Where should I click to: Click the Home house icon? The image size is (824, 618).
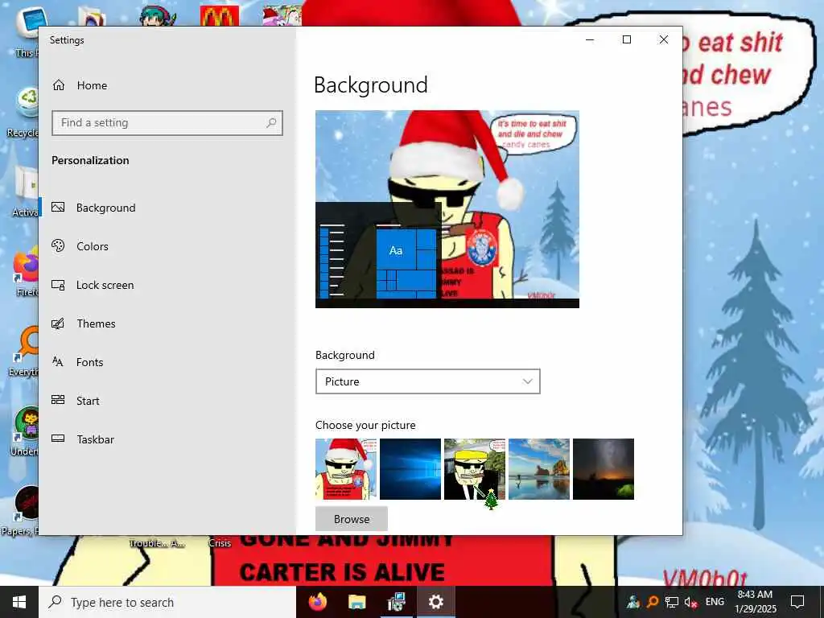[58, 84]
